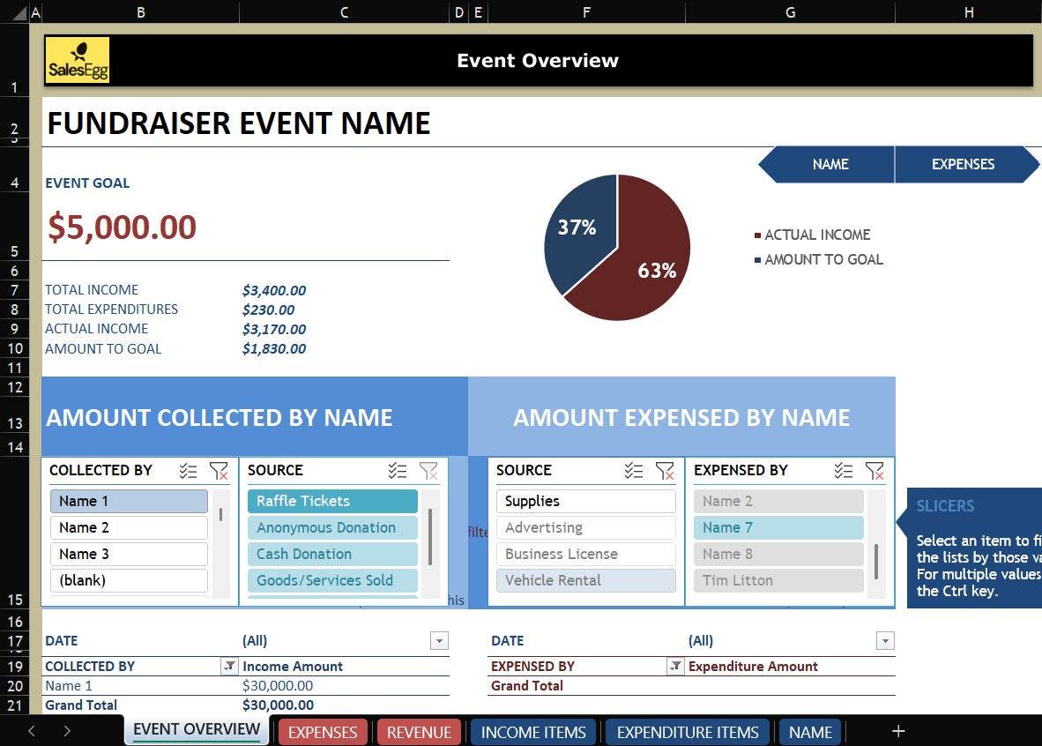Click the EXPENSES navigation arrow button
Screen dimensions: 1042x746
pos(963,165)
